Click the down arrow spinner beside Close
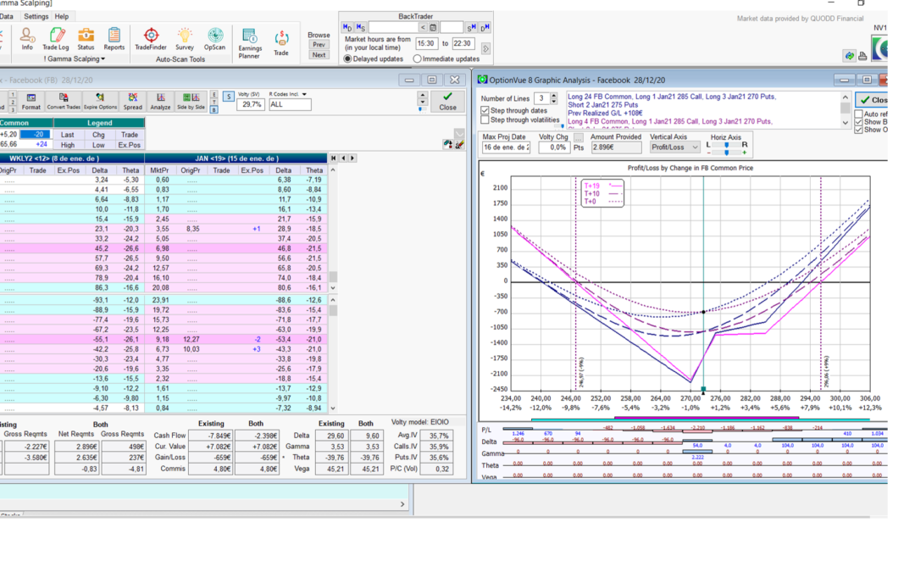Image resolution: width=915 pixels, height=572 pixels. point(423,103)
